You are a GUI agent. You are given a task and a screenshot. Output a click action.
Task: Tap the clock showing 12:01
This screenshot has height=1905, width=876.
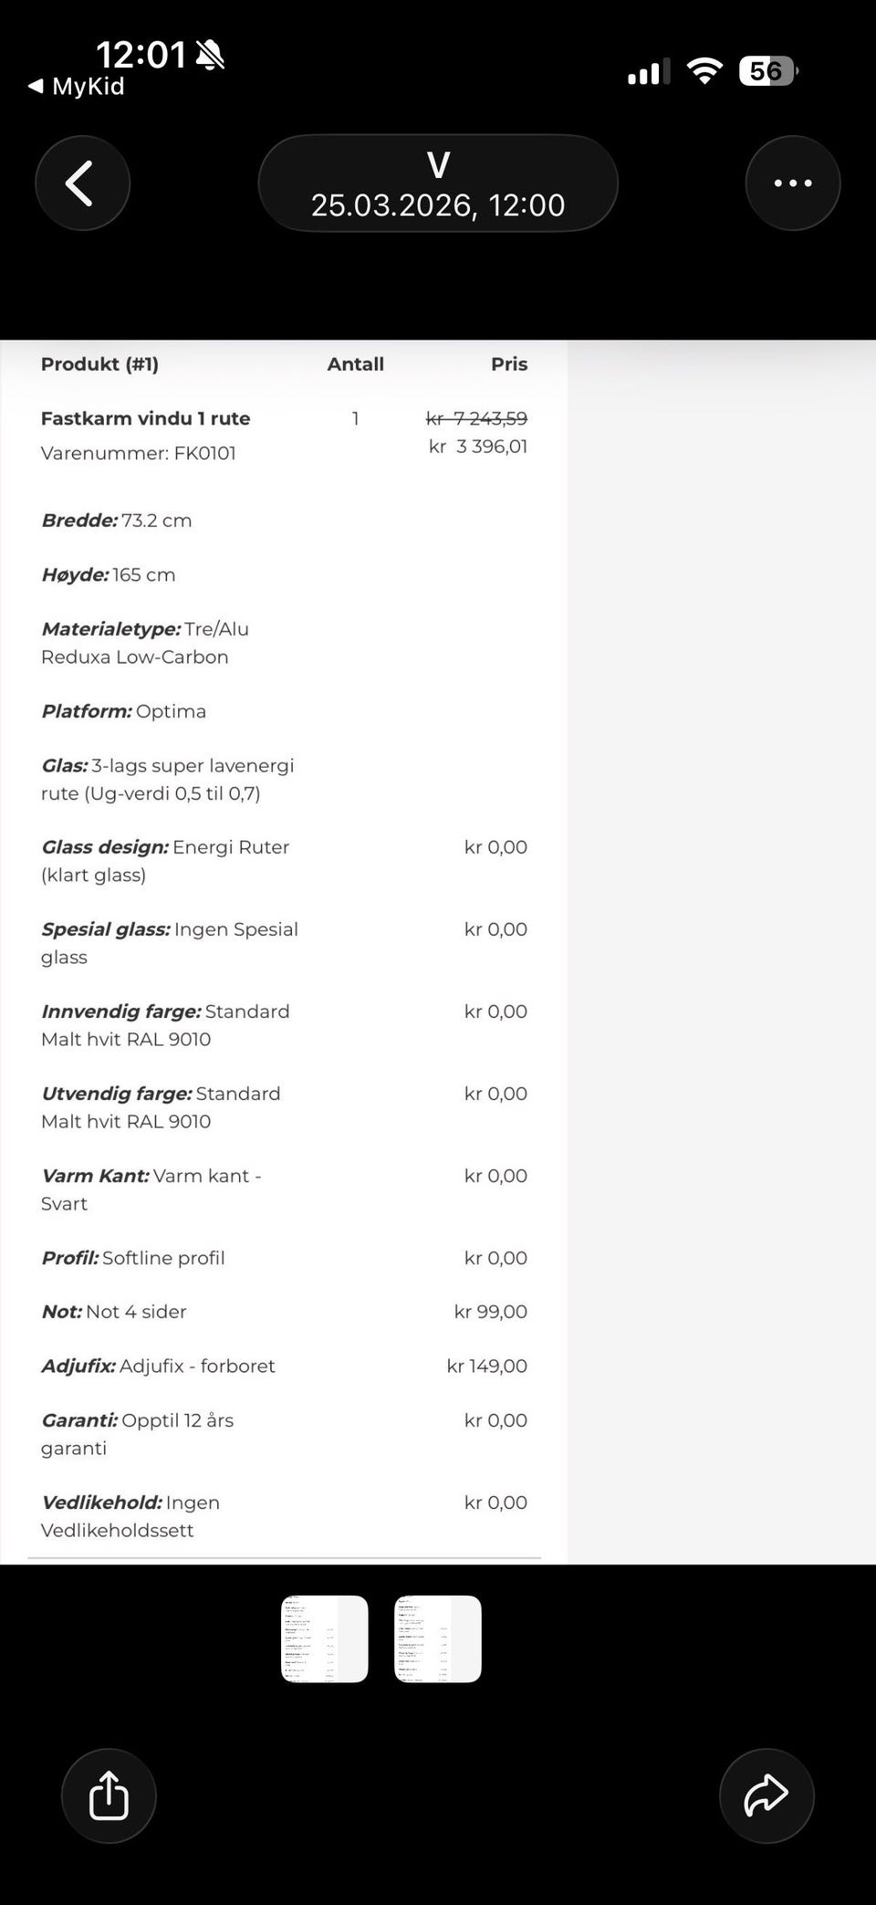141,55
